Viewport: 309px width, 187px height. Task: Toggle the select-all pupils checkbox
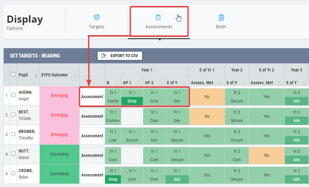13,75
